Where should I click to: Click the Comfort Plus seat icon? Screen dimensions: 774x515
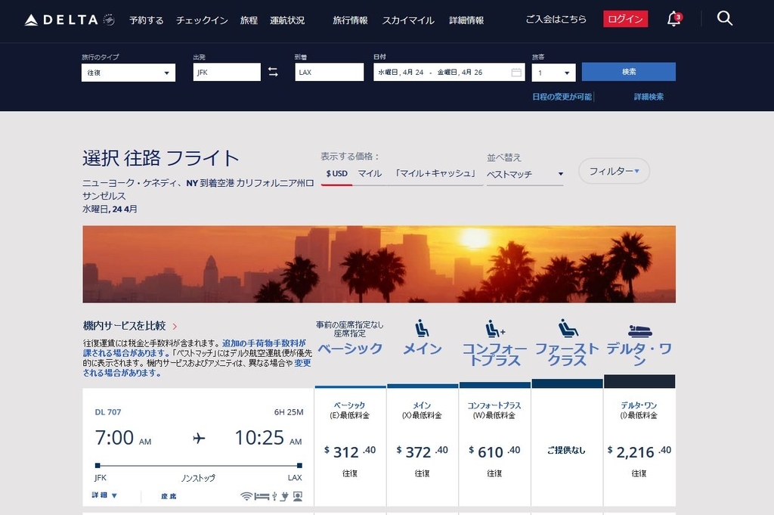(494, 328)
